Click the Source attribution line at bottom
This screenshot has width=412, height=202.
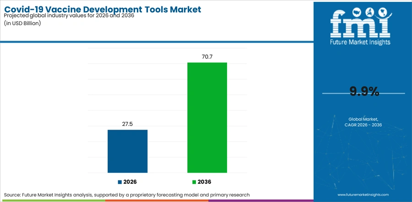tap(127, 195)
